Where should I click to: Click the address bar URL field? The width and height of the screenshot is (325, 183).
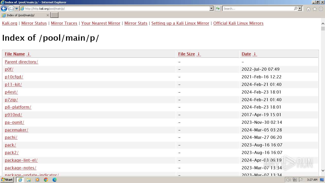click(114, 9)
